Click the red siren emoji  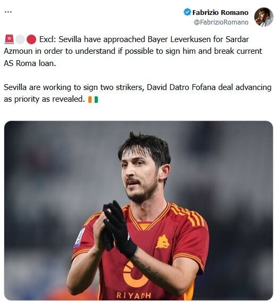[x=10, y=39]
